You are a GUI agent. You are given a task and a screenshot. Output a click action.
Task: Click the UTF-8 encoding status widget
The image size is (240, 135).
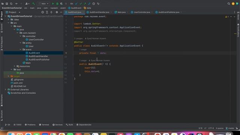click(211, 128)
